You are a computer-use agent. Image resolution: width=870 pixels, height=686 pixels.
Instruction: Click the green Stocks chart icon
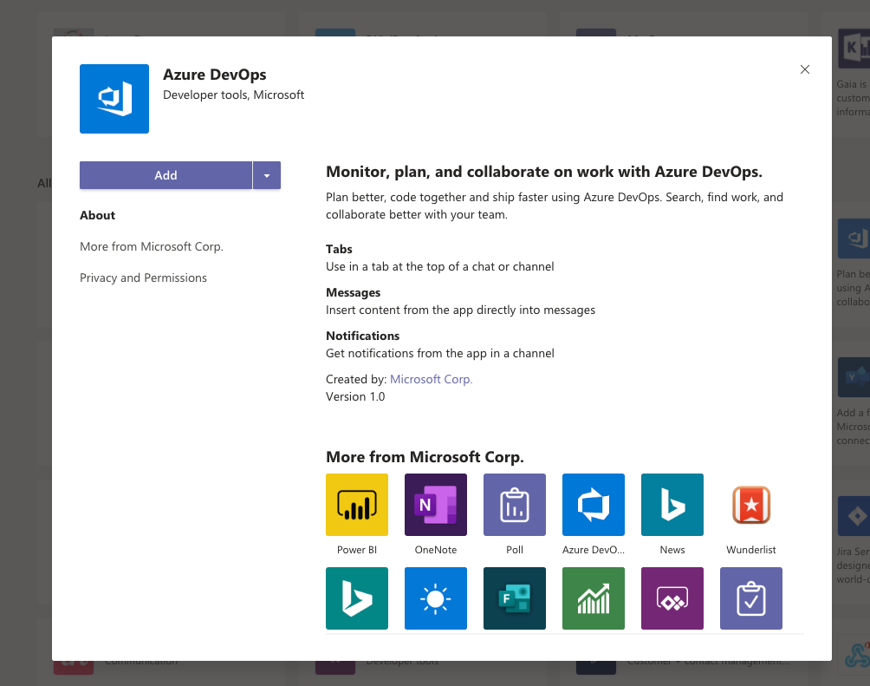(593, 598)
